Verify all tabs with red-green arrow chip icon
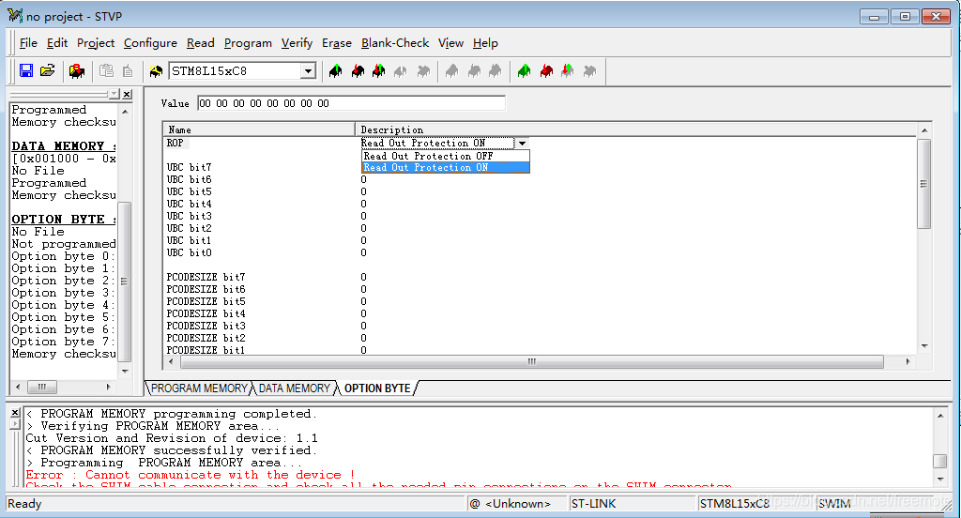Image resolution: width=961 pixels, height=518 pixels. point(568,71)
